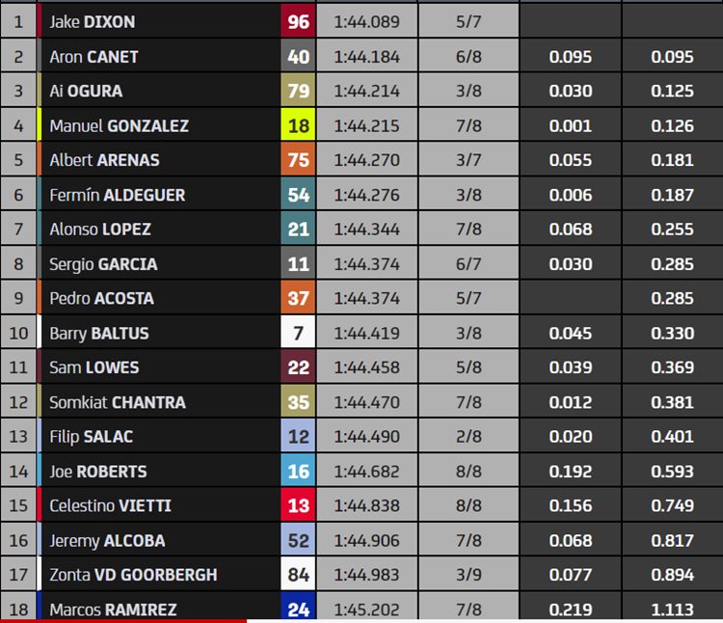723x623 pixels.
Task: Click Sam LOWES number 22 badge
Action: coord(298,367)
